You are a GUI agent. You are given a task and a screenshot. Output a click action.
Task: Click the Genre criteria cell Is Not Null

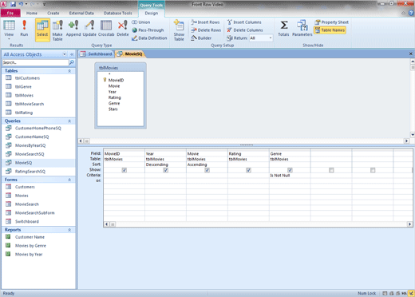pos(290,176)
